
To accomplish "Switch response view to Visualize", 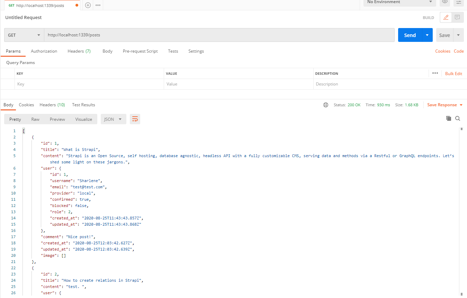I will [84, 119].
